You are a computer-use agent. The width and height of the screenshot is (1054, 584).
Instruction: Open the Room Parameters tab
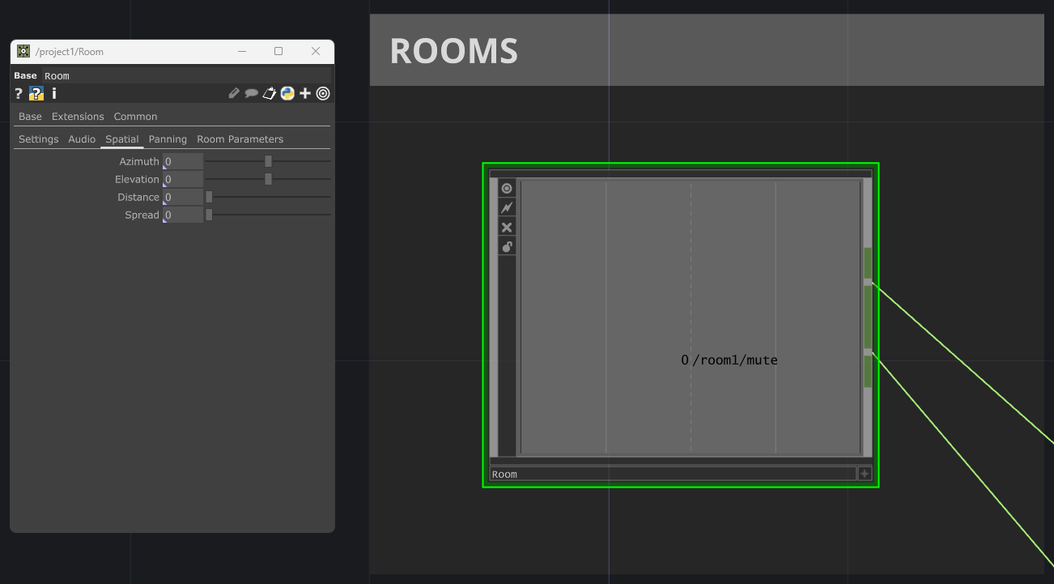pyautogui.click(x=240, y=139)
